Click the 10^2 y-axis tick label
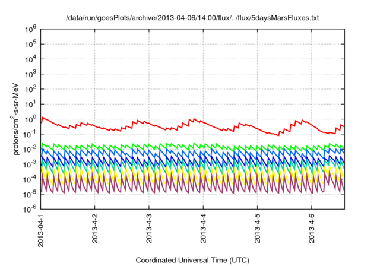The width and height of the screenshot is (380, 266). click(30, 89)
